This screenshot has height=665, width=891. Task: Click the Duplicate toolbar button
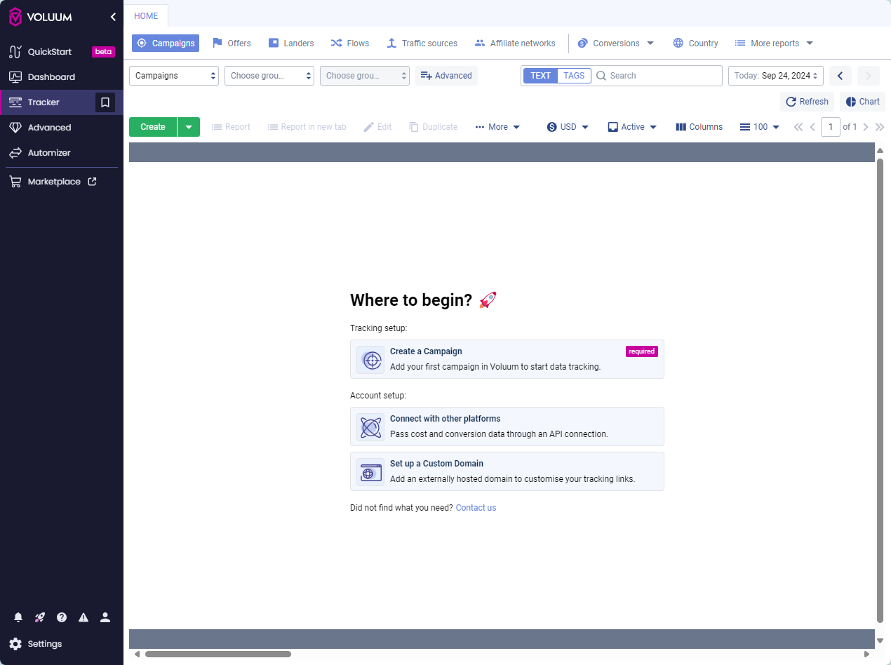coord(433,127)
